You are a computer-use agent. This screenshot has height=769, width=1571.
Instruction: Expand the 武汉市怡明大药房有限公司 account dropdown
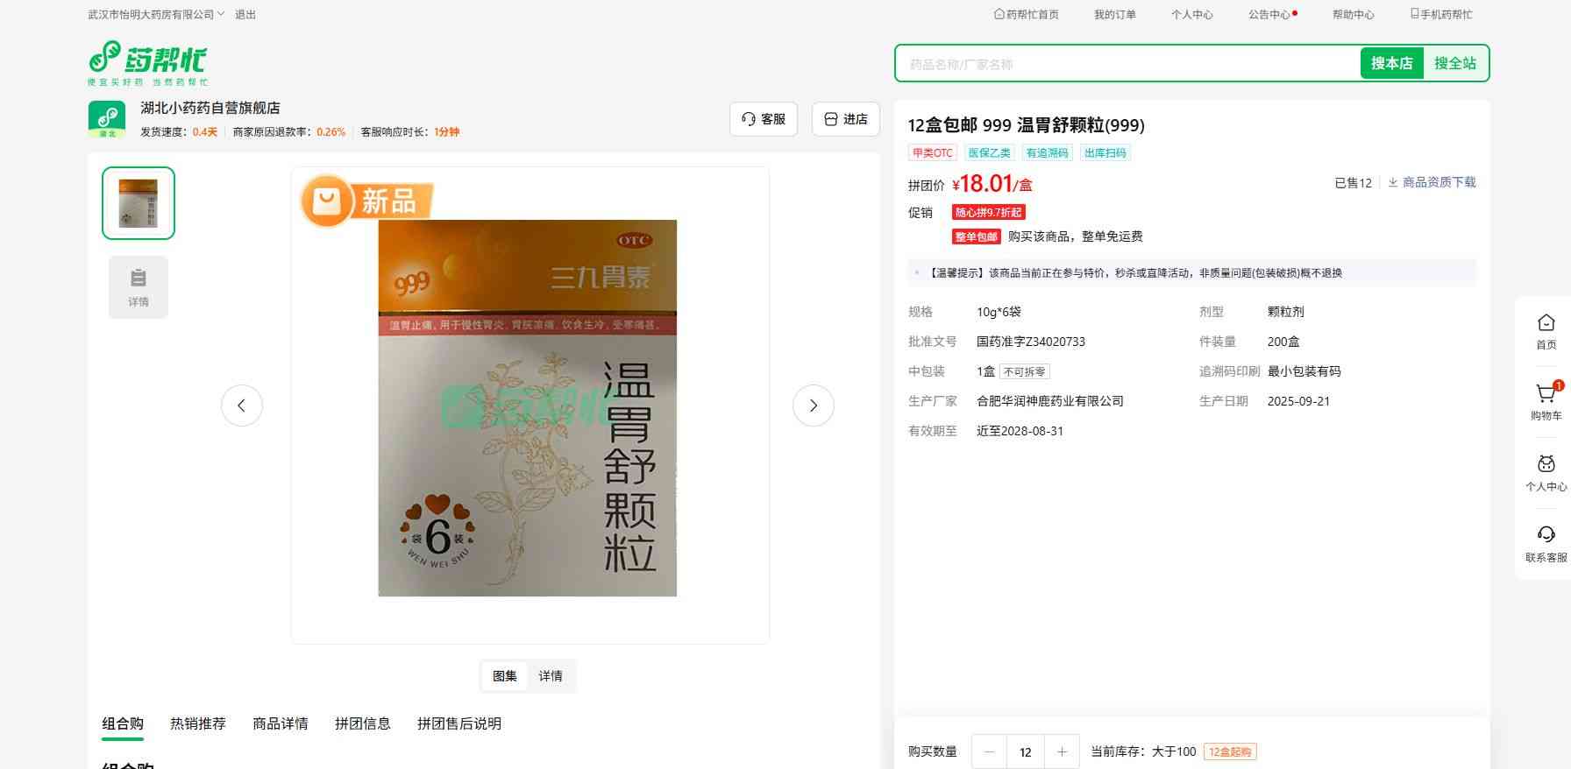pos(156,15)
